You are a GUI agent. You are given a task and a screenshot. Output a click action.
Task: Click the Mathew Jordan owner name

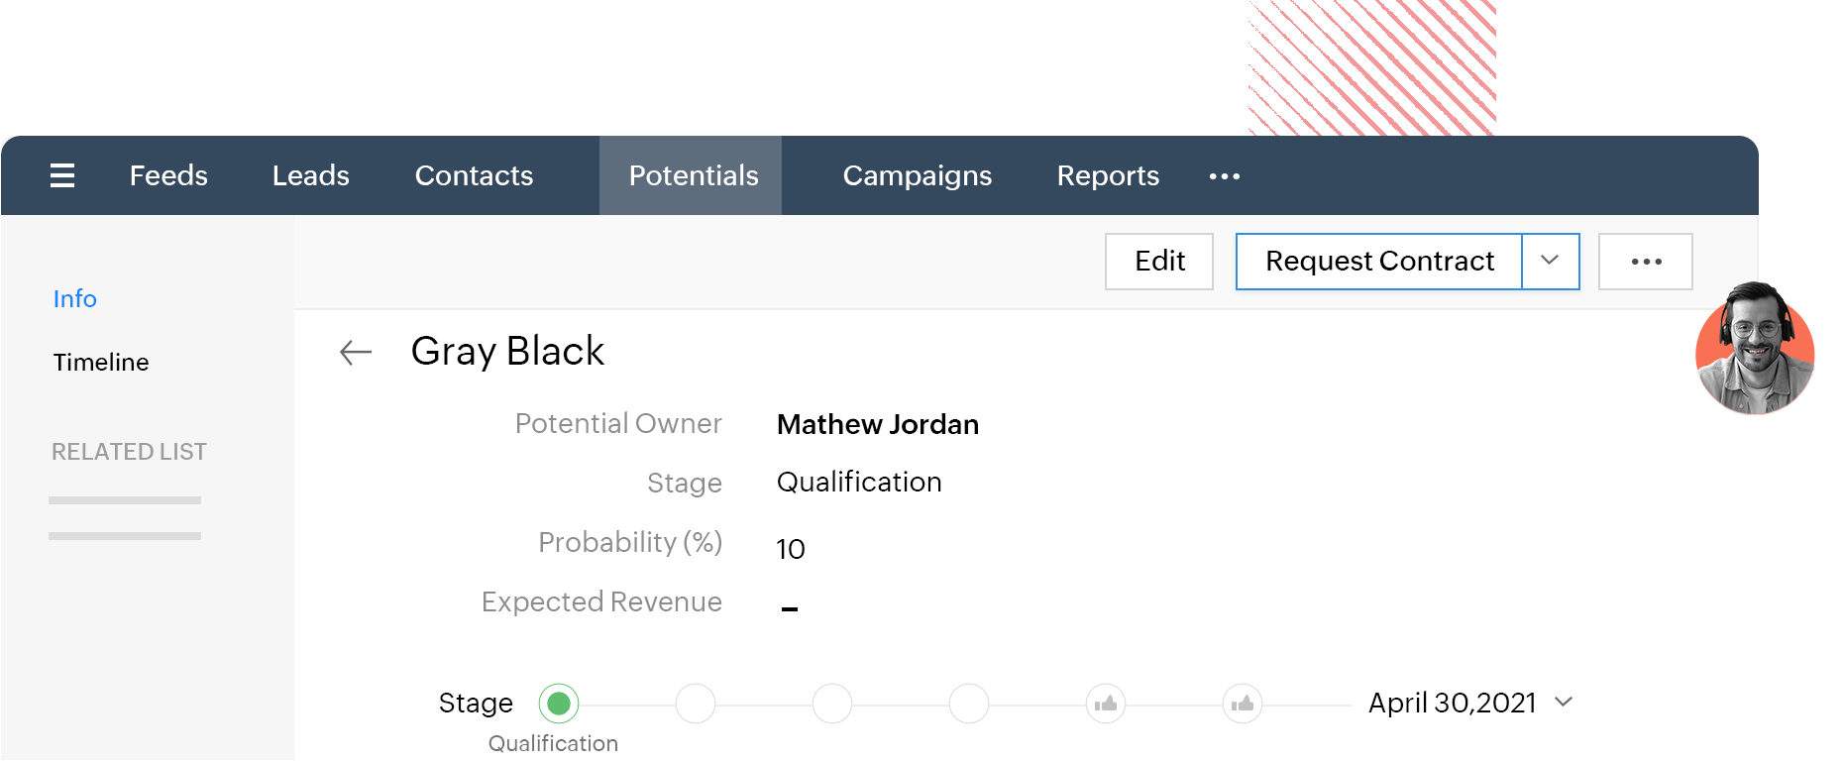[x=877, y=424]
